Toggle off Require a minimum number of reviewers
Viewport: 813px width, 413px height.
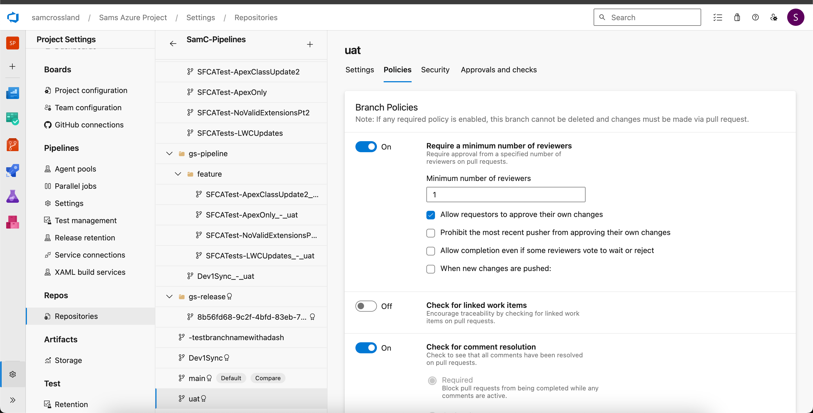tap(366, 147)
